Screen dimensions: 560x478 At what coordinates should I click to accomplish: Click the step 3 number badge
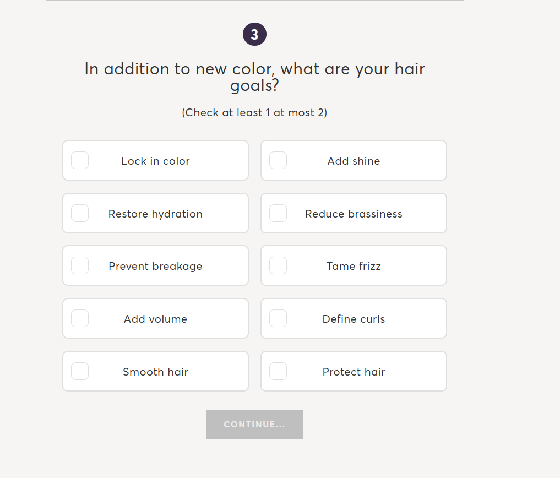tap(254, 35)
